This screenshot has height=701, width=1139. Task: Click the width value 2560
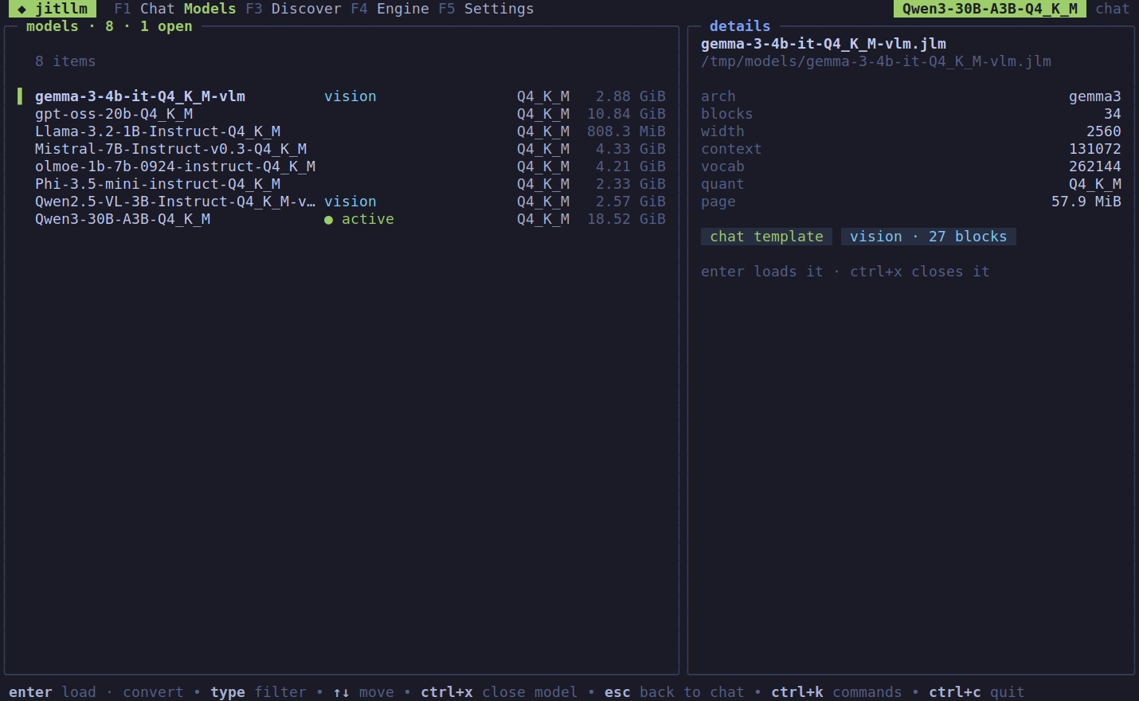coord(1104,131)
